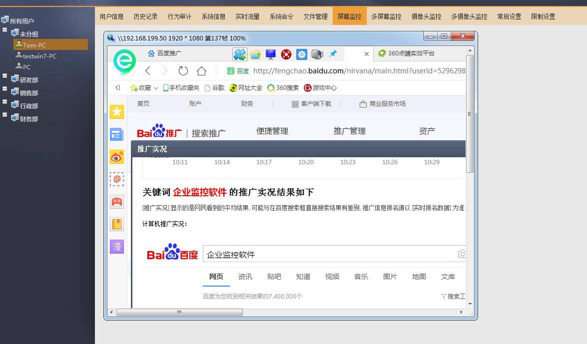Switch to the 历史记录 tab
This screenshot has width=587, height=344.
(146, 16)
